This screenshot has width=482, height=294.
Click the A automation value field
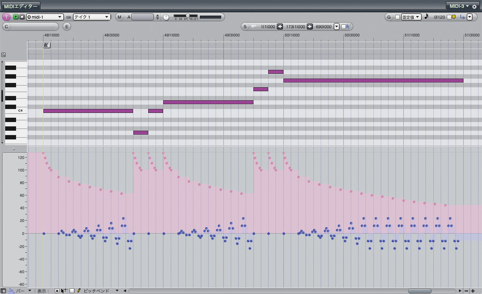[x=142, y=17]
